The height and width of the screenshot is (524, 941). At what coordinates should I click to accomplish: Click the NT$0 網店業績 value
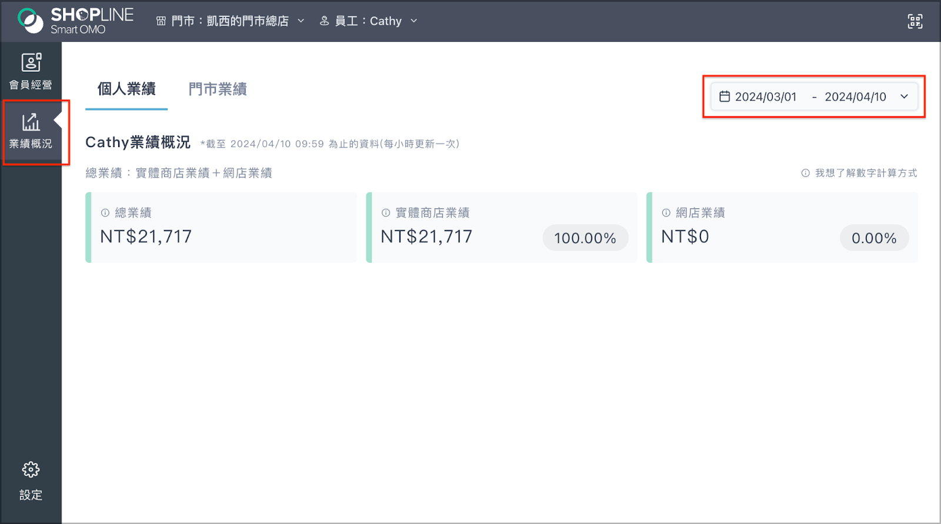tap(685, 236)
